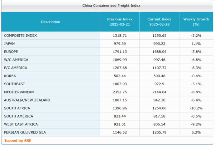Click SOUTHEAST weekly growth value -3.1%
The image size is (215, 145).
pos(196,84)
